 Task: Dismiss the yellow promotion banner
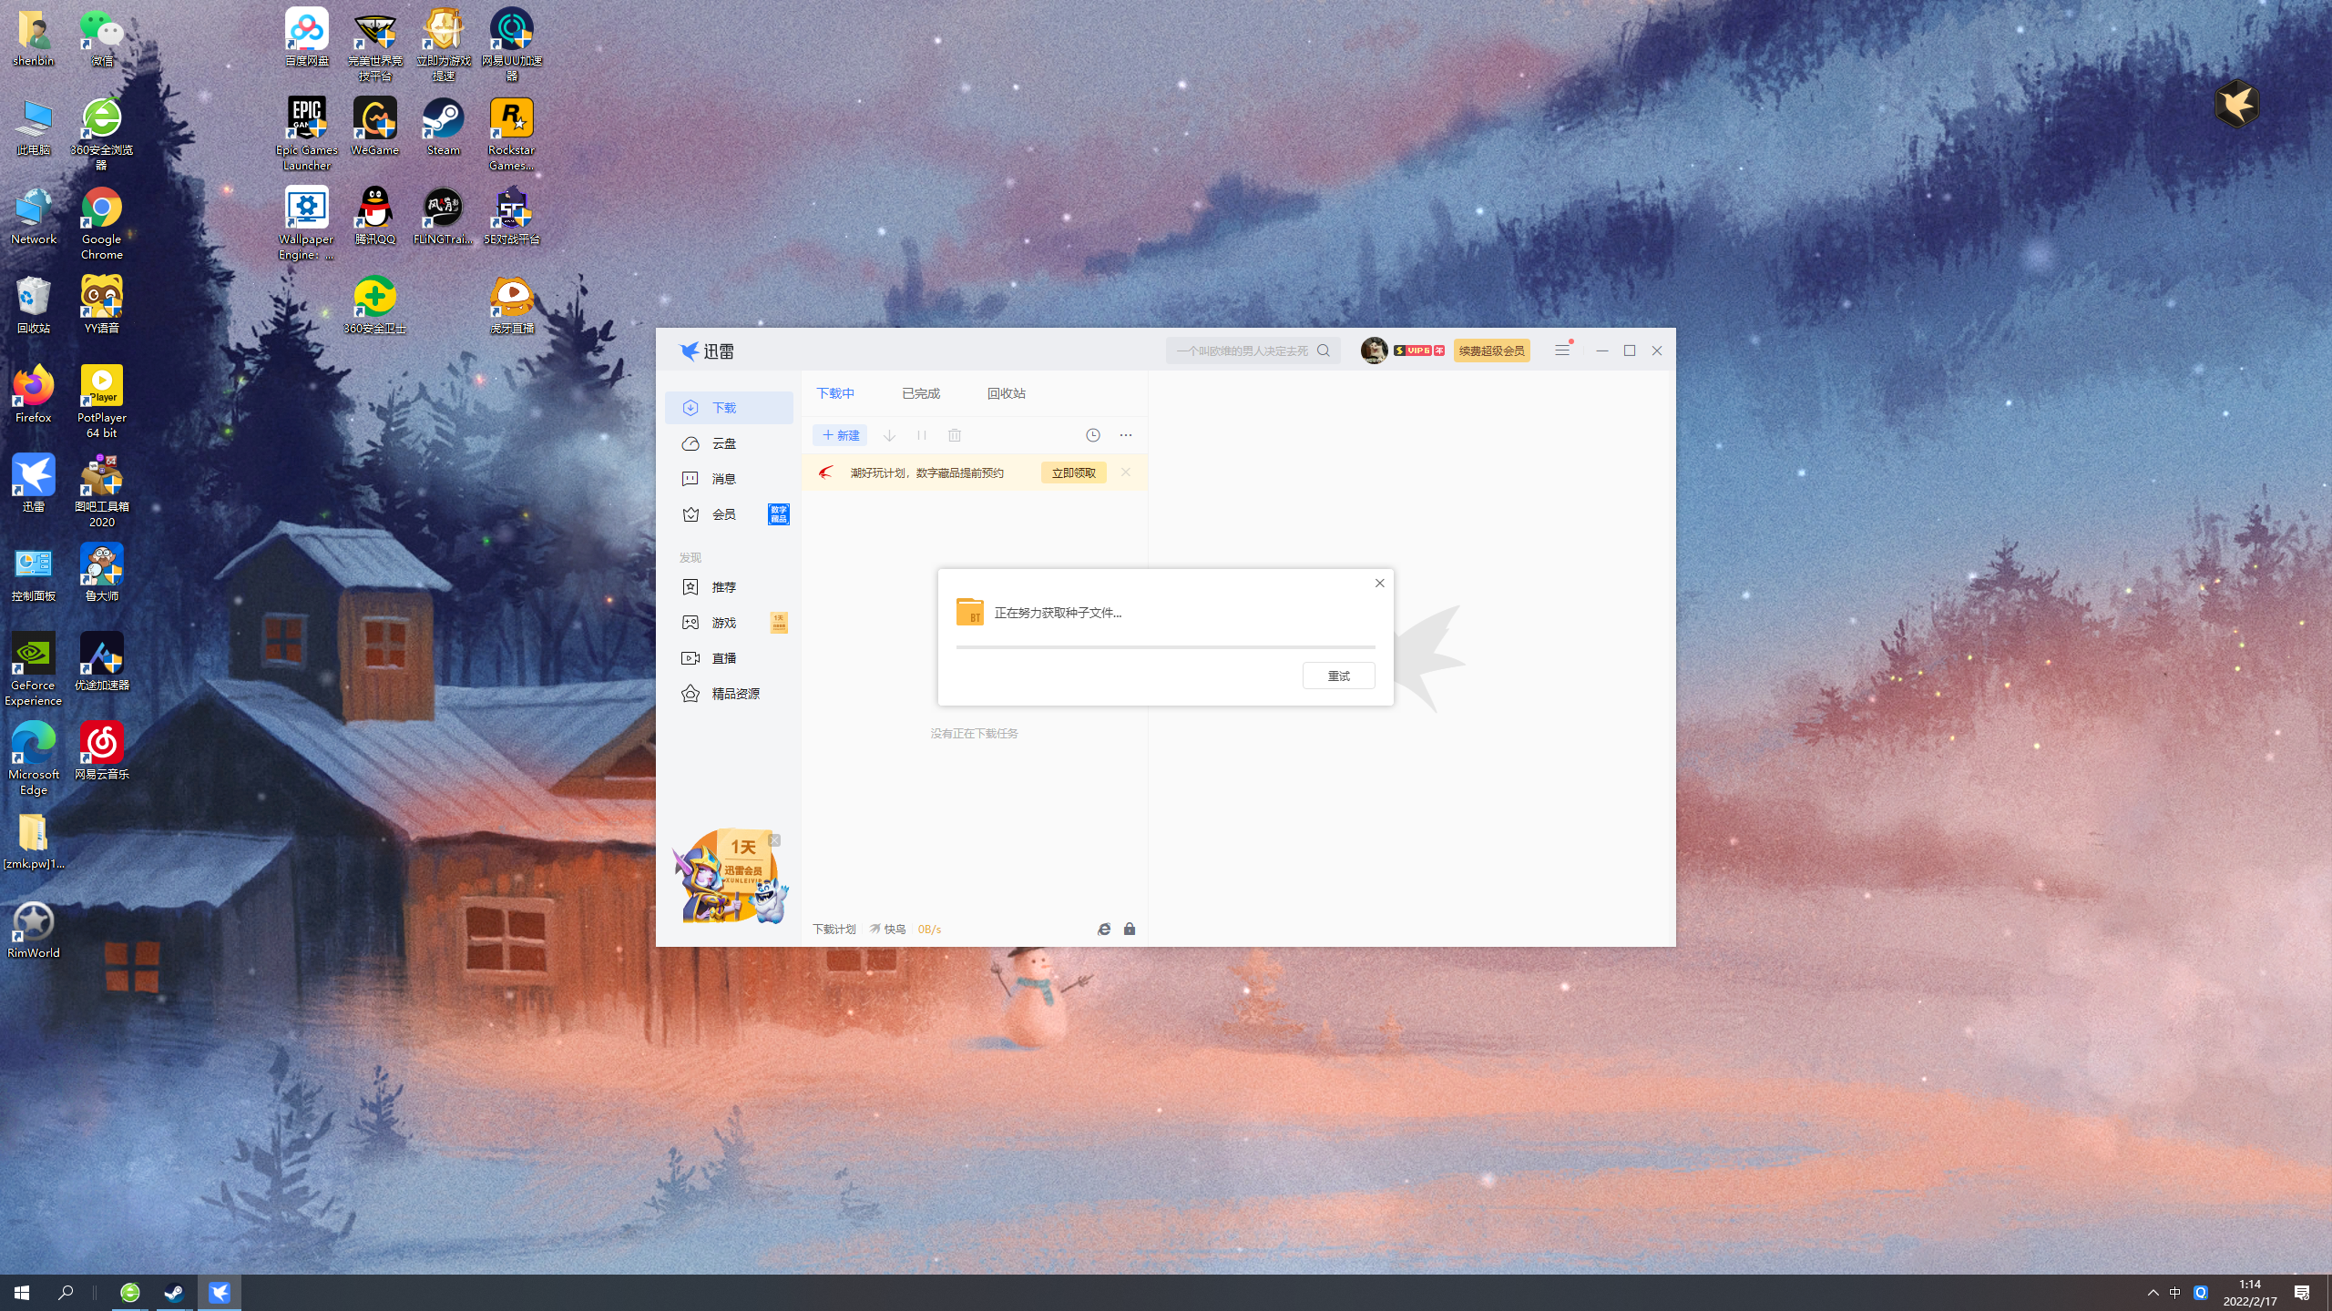[x=1126, y=472]
